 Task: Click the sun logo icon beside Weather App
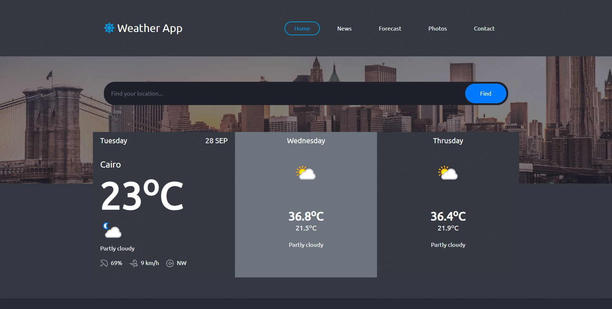tap(109, 28)
